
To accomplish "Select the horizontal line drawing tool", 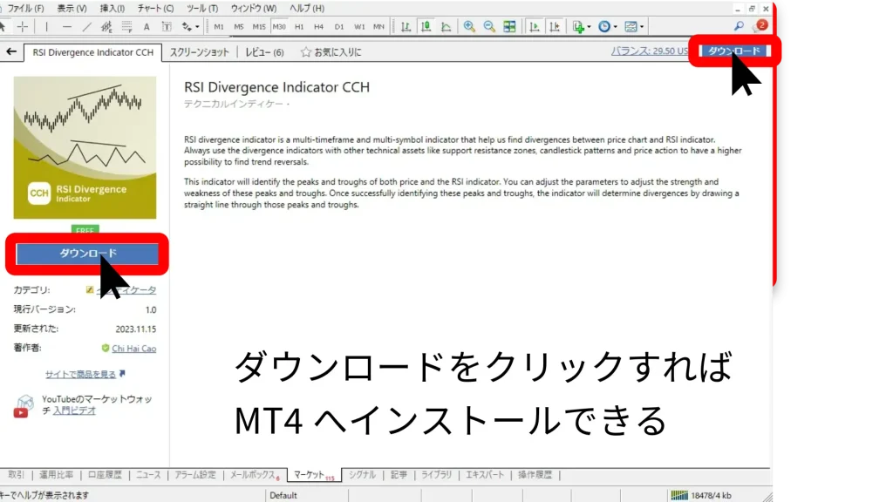I will [67, 26].
